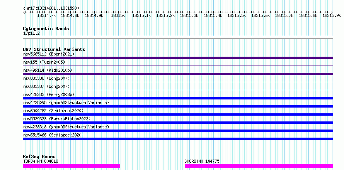The image size is (344, 170).
Task: Click the nsv4235095 gnomAD variant label
Action: [x=66, y=103]
